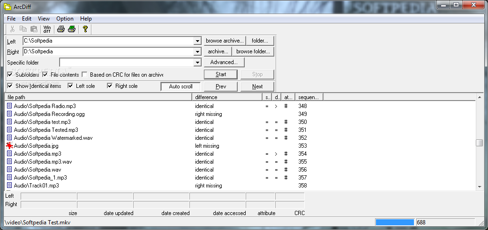The image size is (488, 230).
Task: Click the file icon for Softpedia test.mp3
Action: coord(9,122)
